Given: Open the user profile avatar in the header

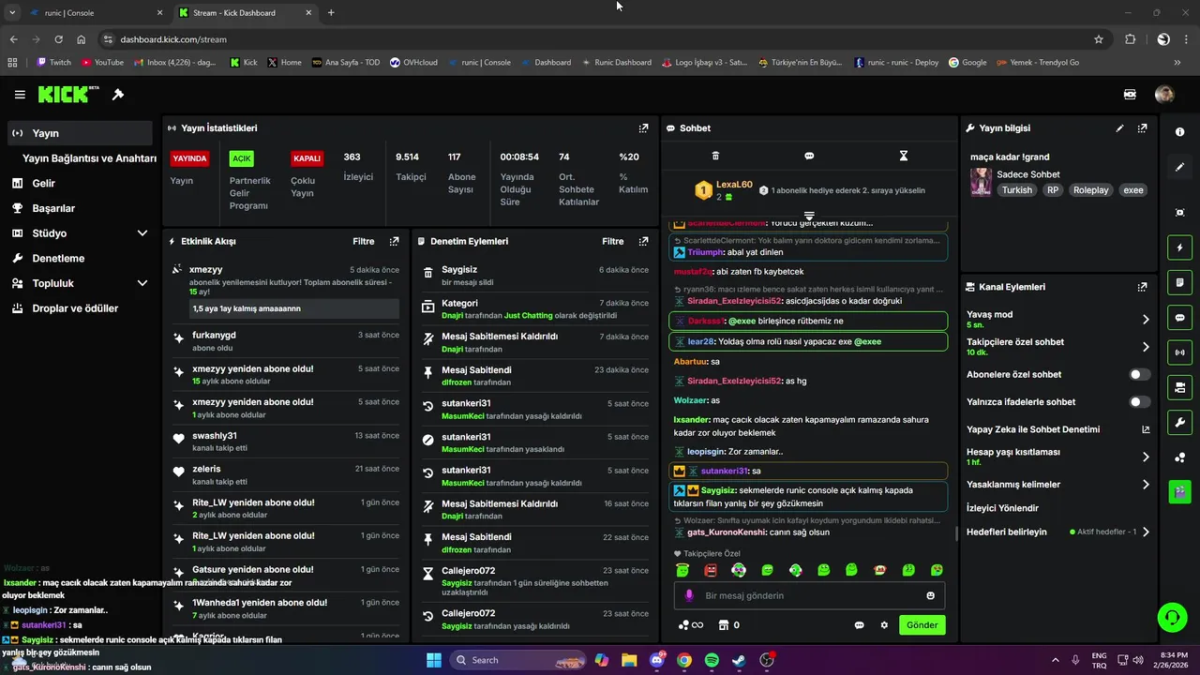Looking at the screenshot, I should 1164,94.
